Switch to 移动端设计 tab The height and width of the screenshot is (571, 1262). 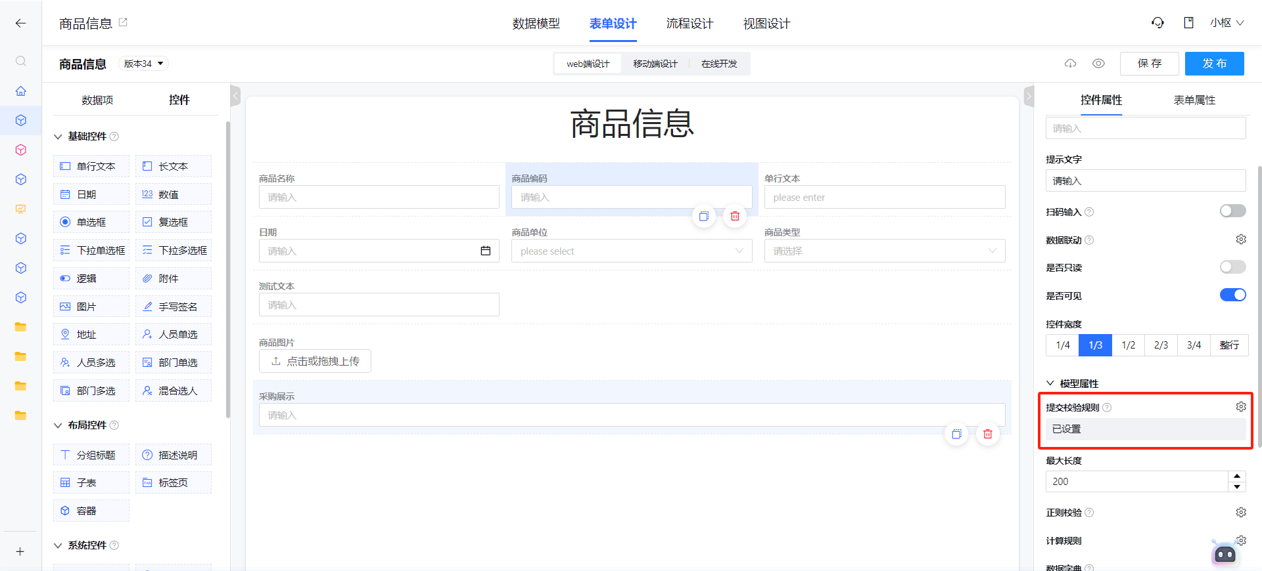(x=655, y=64)
